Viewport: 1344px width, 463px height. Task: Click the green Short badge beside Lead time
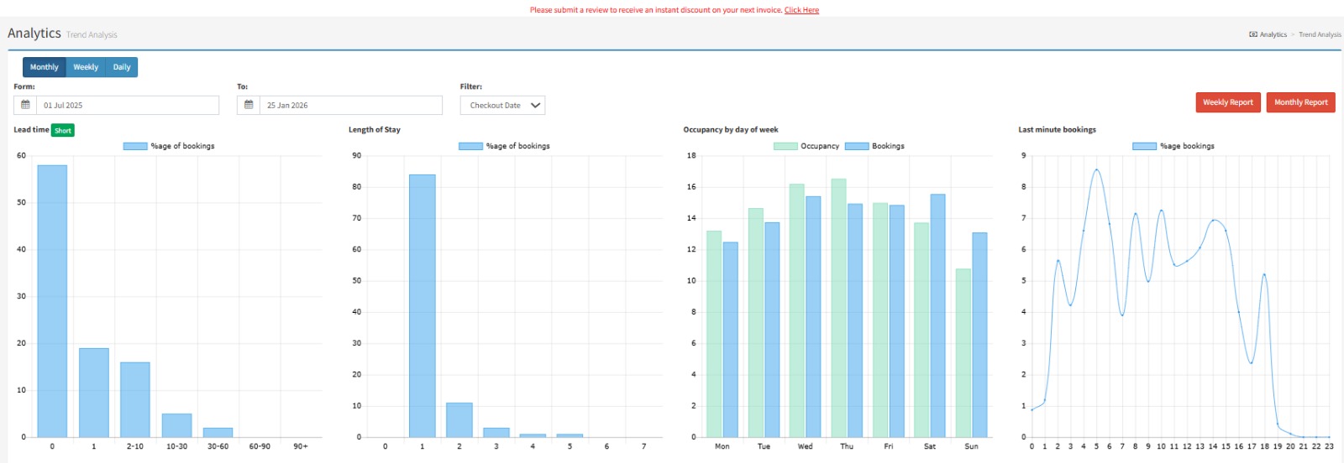63,130
